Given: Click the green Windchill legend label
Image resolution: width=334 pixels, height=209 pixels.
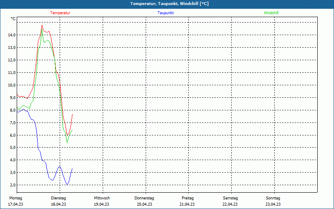Looking at the screenshot, I should pos(271,13).
